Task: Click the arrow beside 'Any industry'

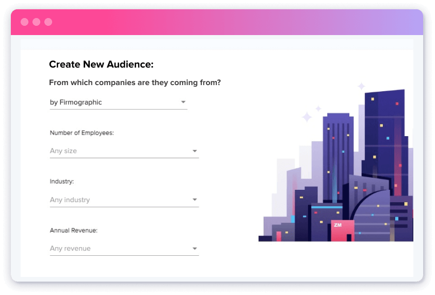Action: 195,200
